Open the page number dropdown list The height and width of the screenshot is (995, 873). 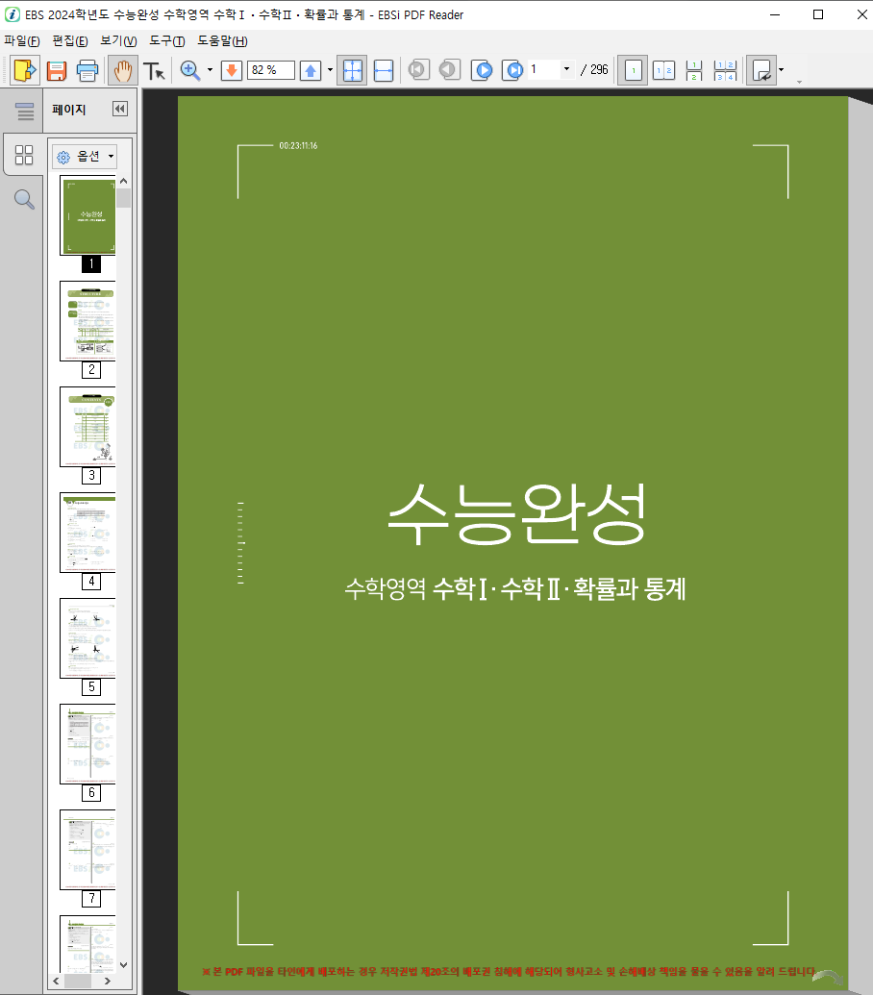566,69
